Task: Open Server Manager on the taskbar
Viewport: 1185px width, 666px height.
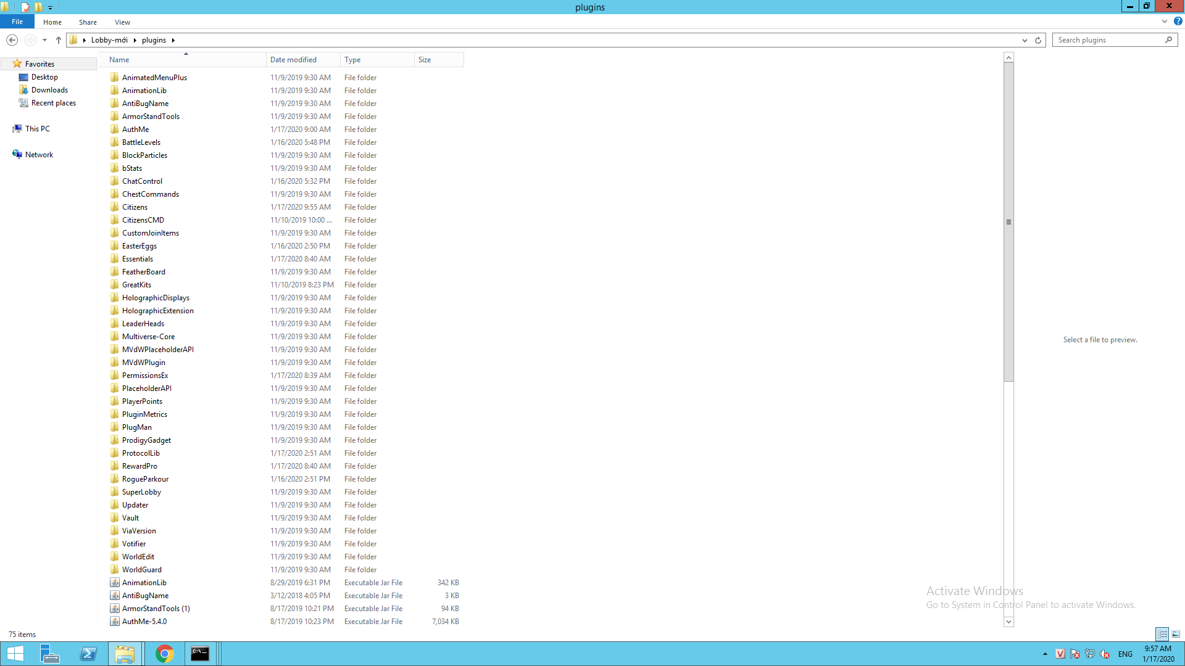Action: click(x=50, y=654)
